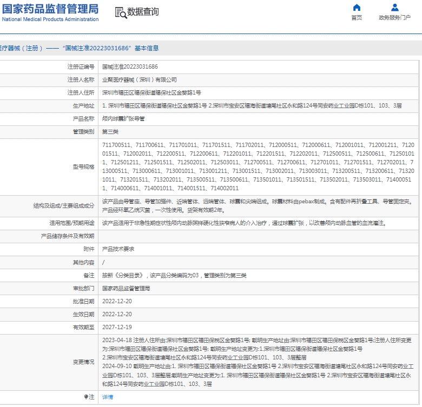Click the 有效期至 label
Image resolution: width=422 pixels, height=407 pixels.
click(83, 327)
